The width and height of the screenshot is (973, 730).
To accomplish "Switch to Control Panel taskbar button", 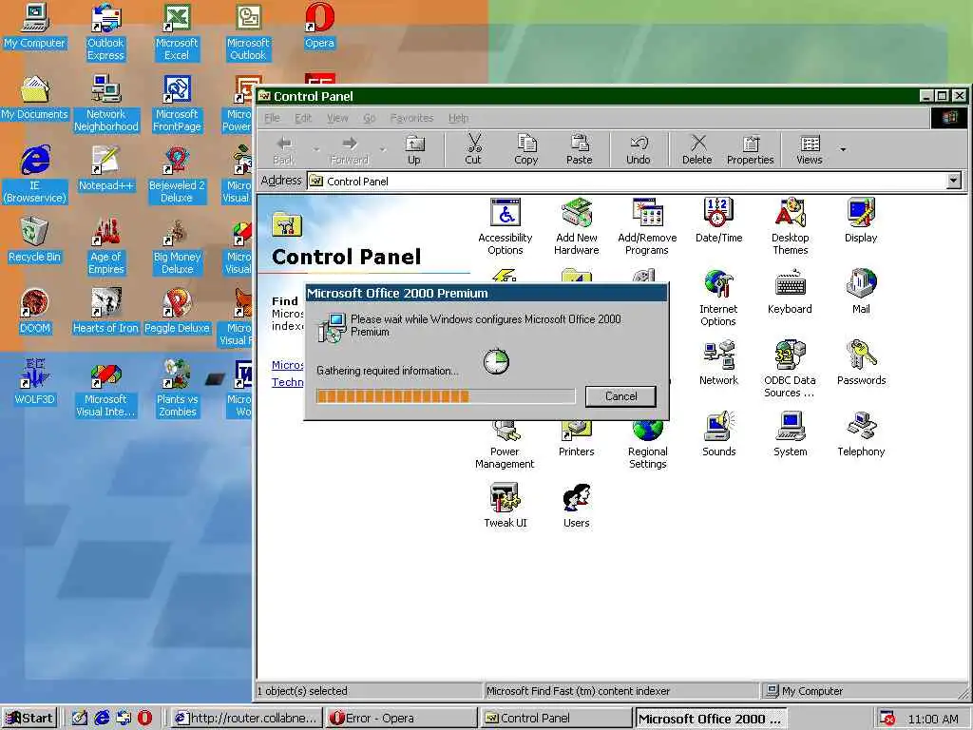I will 555,719.
